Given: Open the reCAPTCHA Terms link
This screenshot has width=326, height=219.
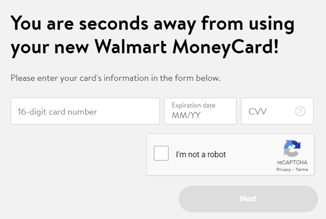Looking at the screenshot, I should pyautogui.click(x=302, y=170).
